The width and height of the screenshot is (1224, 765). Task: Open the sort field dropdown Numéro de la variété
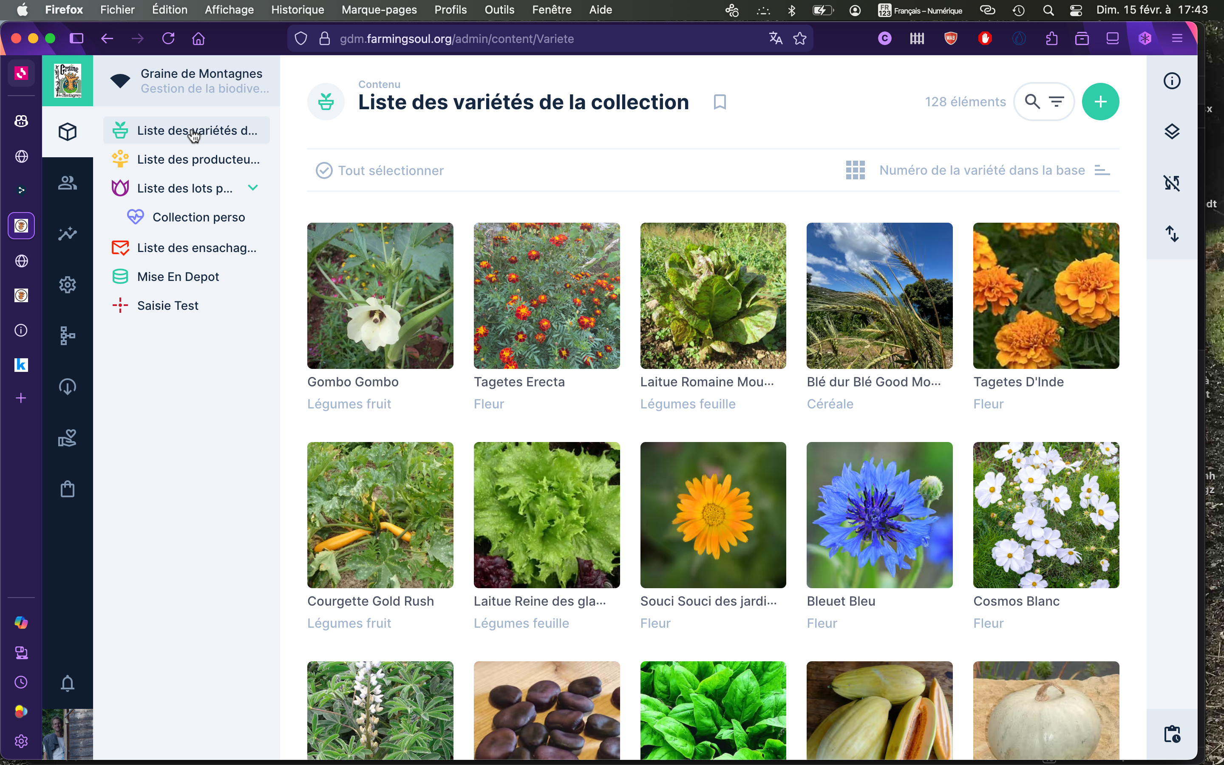pos(982,170)
